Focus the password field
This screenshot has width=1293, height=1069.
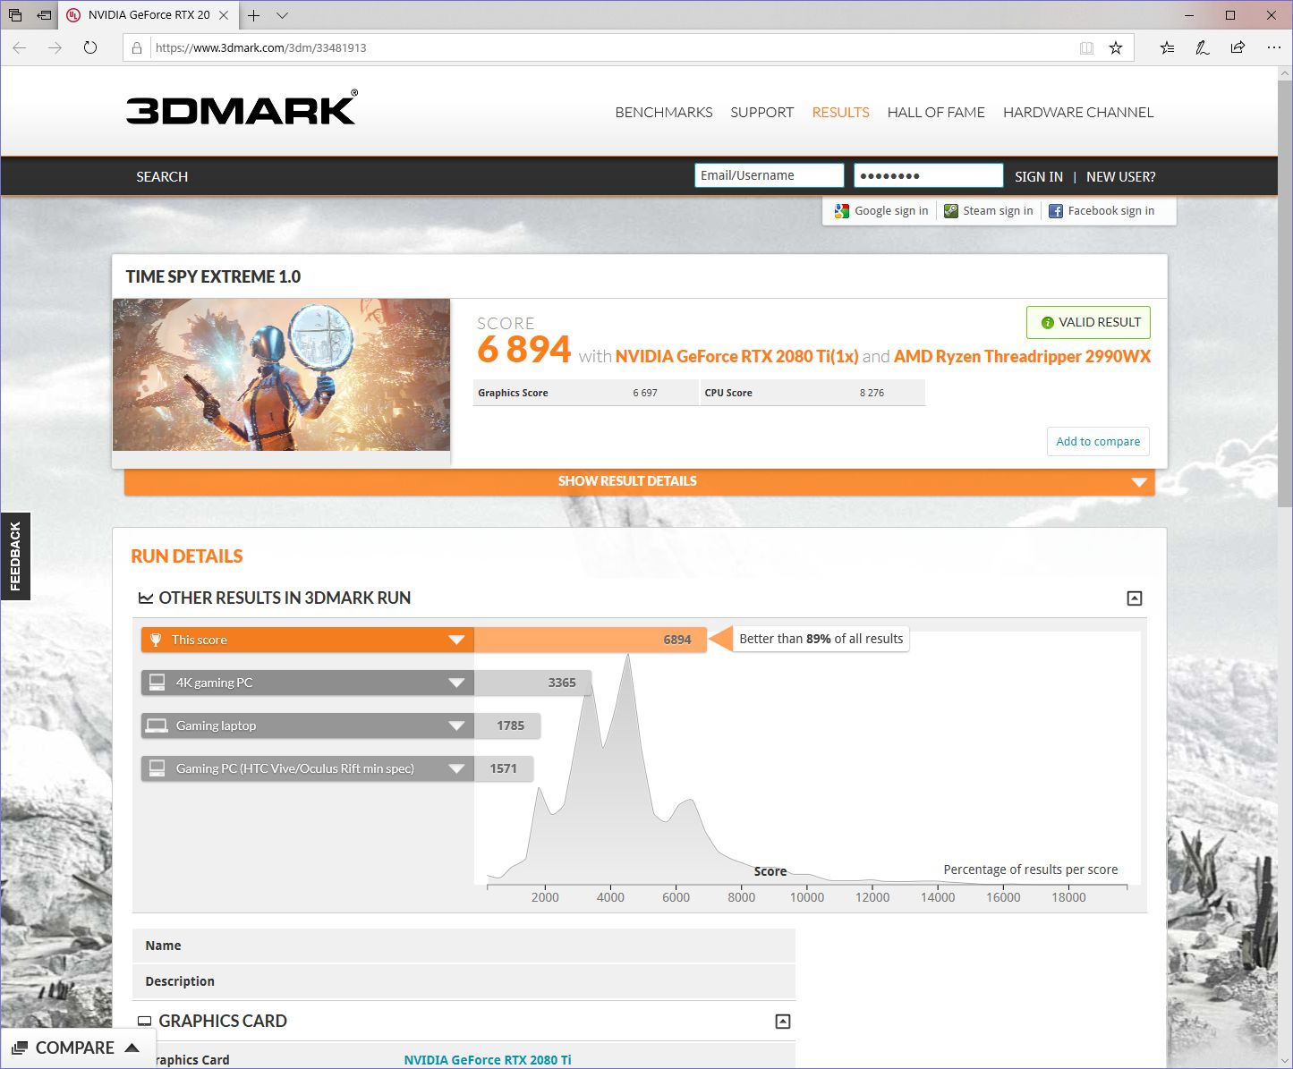pyautogui.click(x=929, y=175)
